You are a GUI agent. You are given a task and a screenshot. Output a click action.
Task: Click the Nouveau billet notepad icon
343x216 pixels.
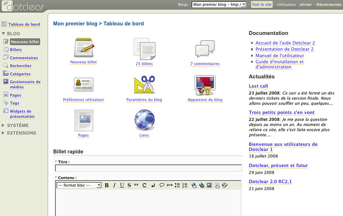click(84, 47)
